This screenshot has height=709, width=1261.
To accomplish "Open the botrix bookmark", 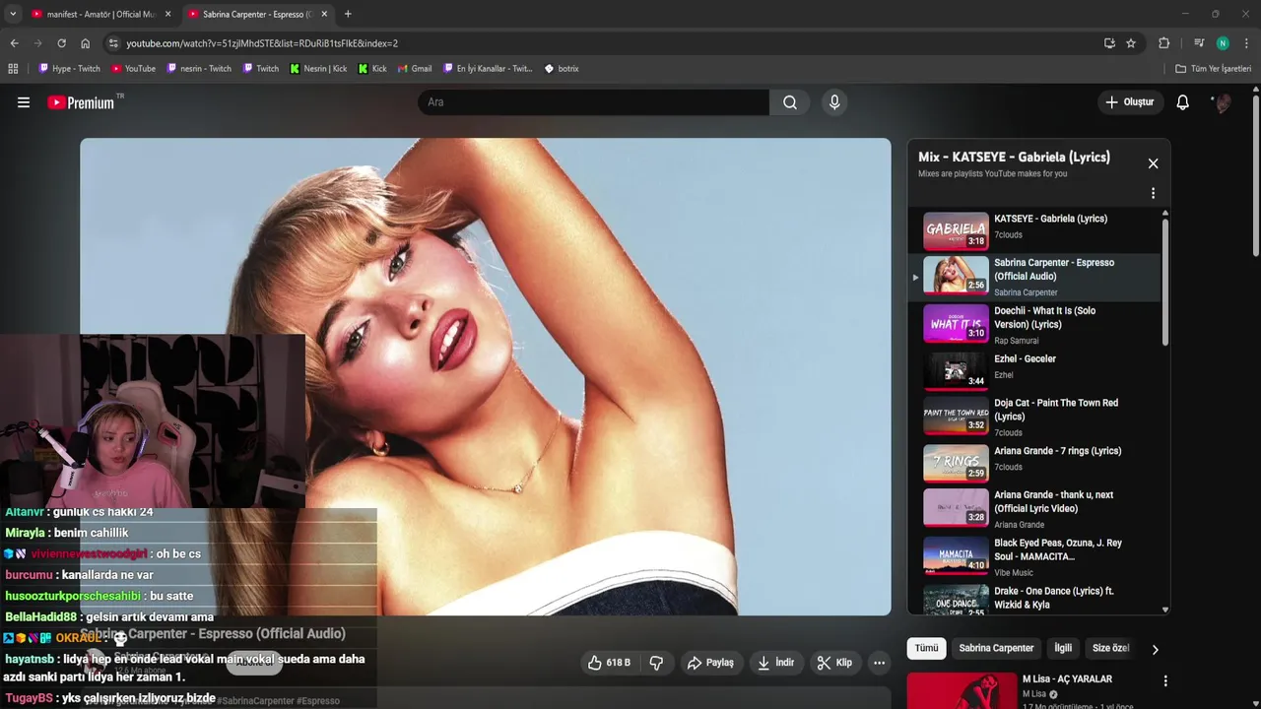I will click(562, 69).
